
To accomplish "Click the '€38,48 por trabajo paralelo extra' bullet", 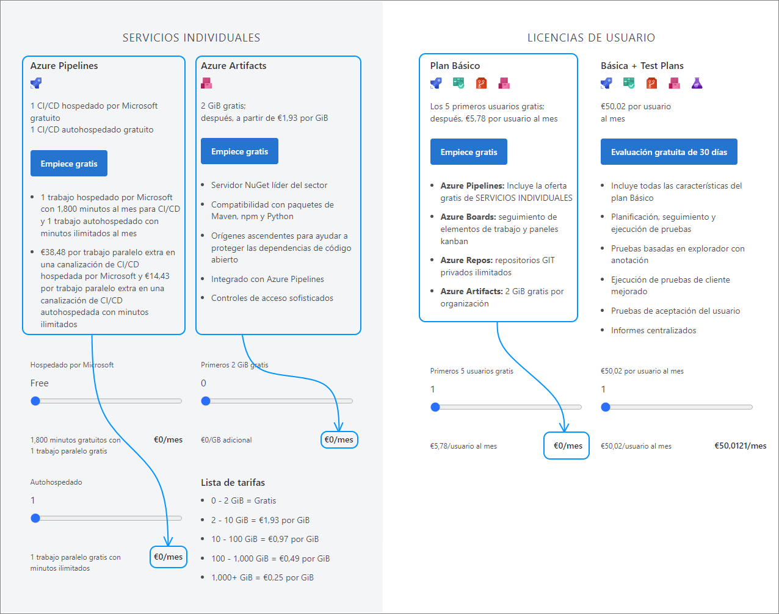I will [x=108, y=288].
